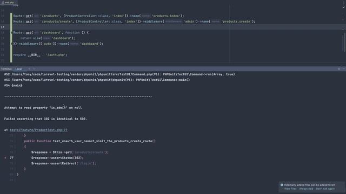Viewport: 346px width, 194px height.
Task: Click $response->assertStatus(302) line
Action: [x=57, y=158]
